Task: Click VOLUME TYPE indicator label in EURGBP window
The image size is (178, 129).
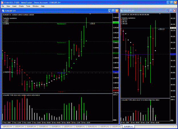Action: (x=21, y=95)
